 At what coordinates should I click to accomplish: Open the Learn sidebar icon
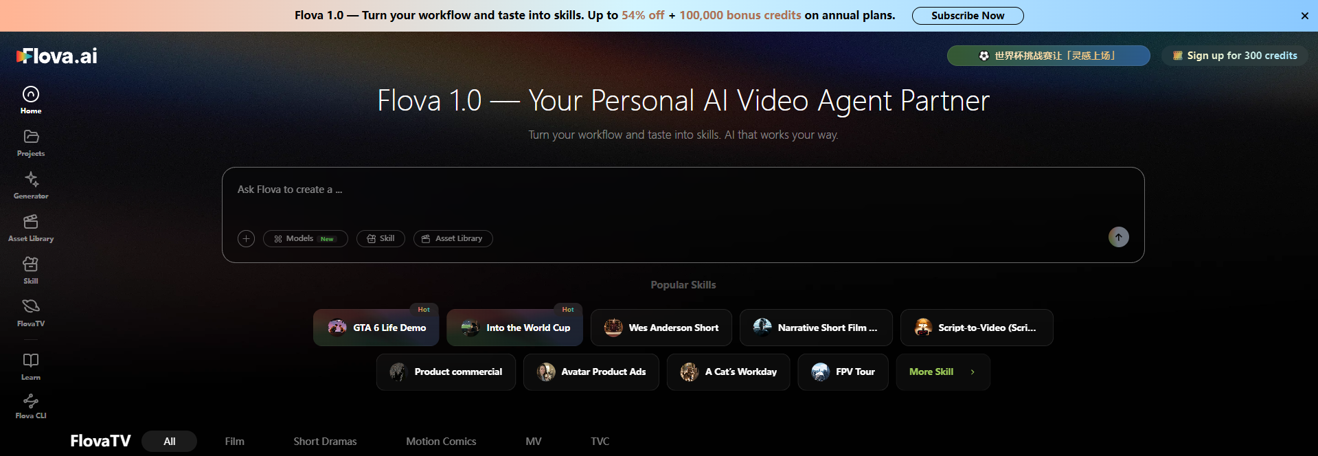[31, 367]
